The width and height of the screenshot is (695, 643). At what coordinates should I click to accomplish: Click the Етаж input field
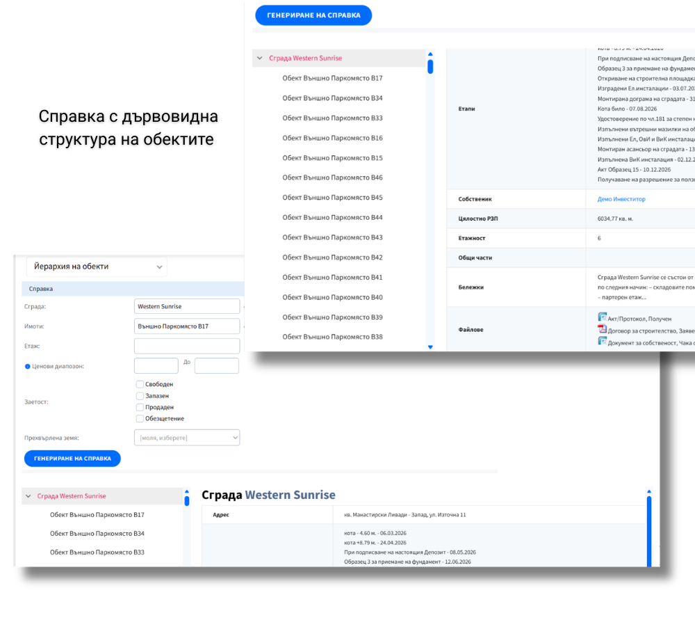pyautogui.click(x=186, y=345)
